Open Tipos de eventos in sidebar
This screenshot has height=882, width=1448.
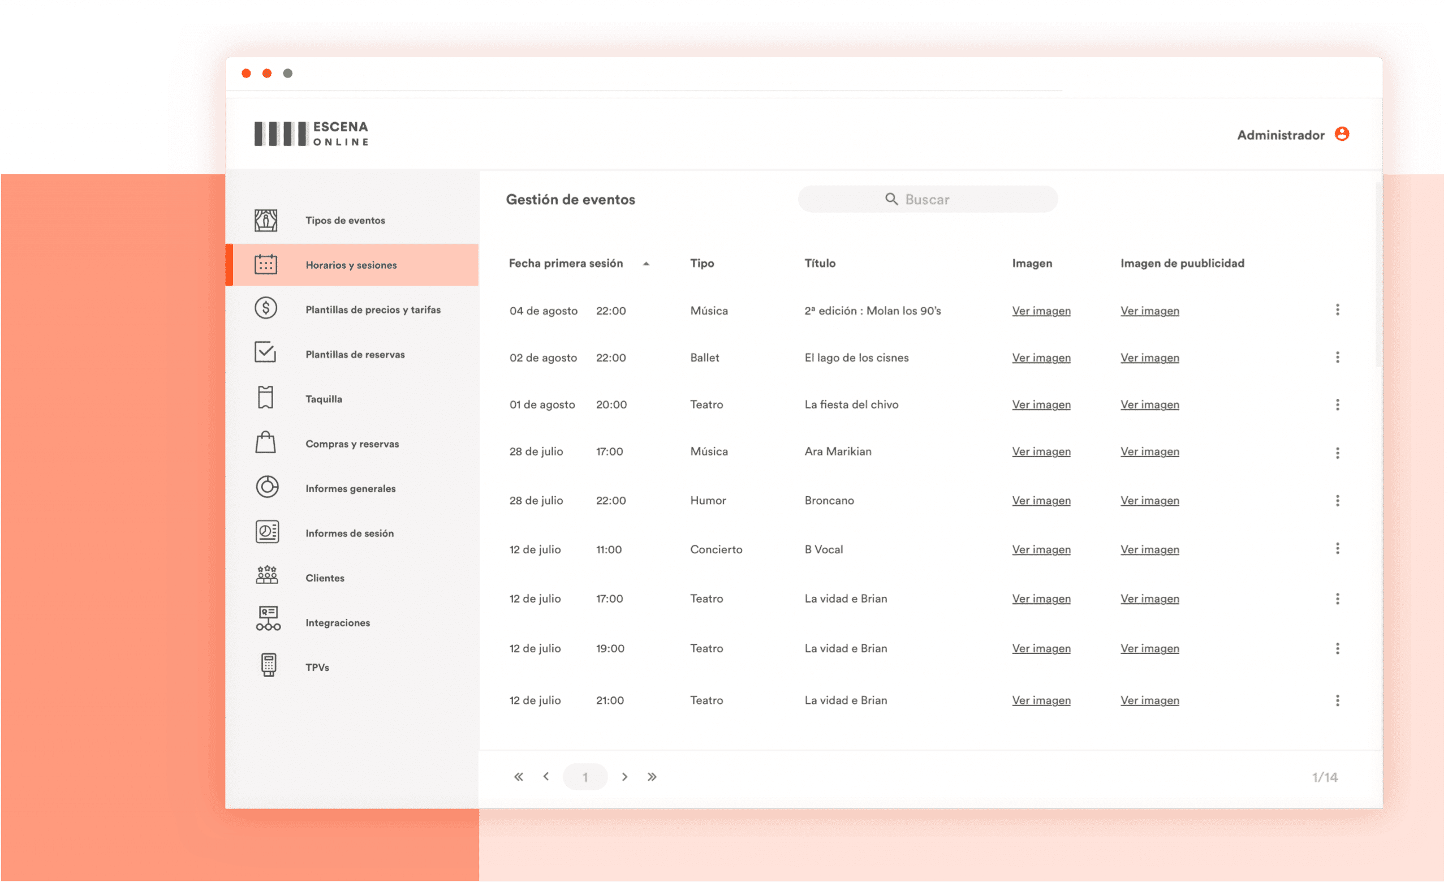coord(346,220)
